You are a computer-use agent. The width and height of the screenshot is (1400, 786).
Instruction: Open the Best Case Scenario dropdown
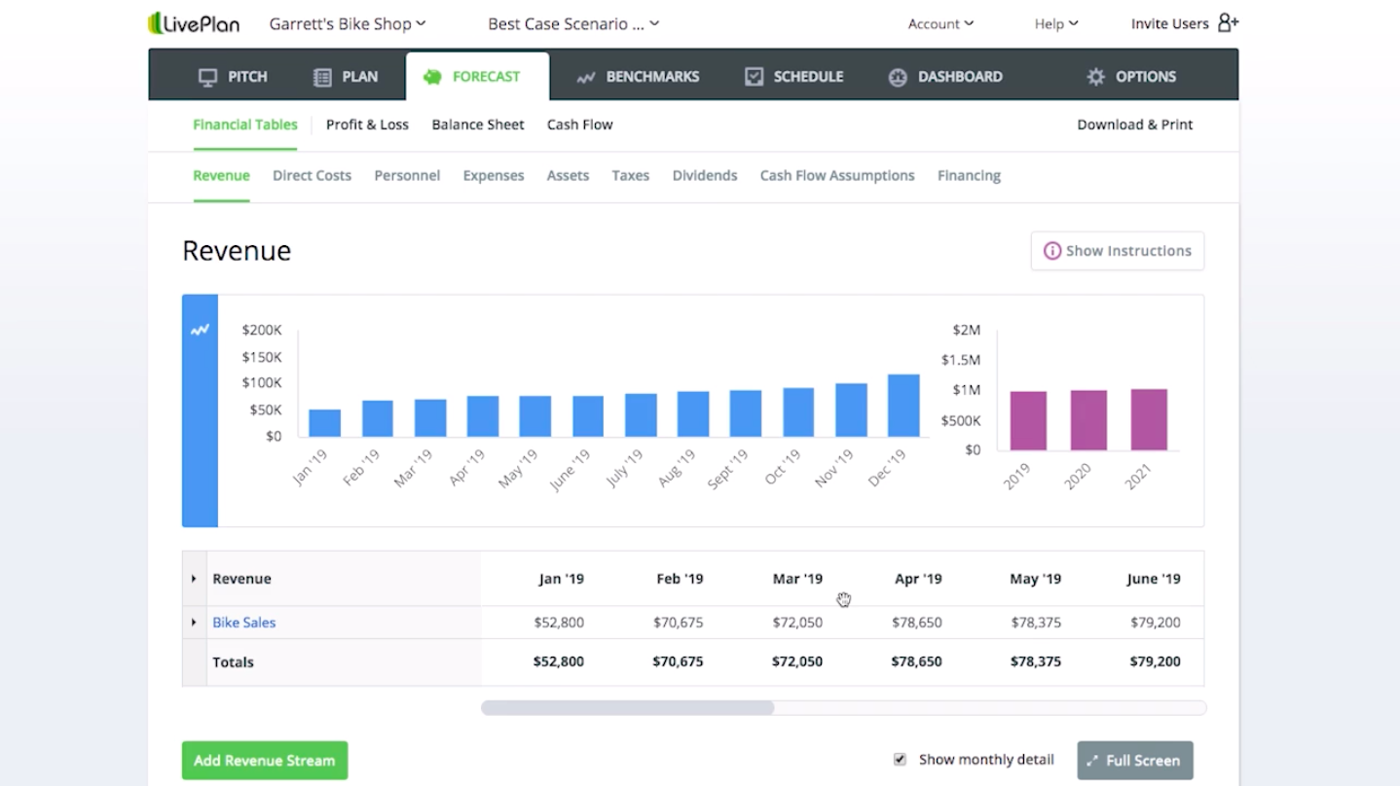coord(572,23)
